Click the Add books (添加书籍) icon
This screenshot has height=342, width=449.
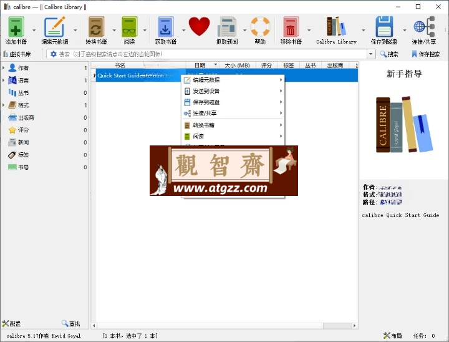point(16,27)
